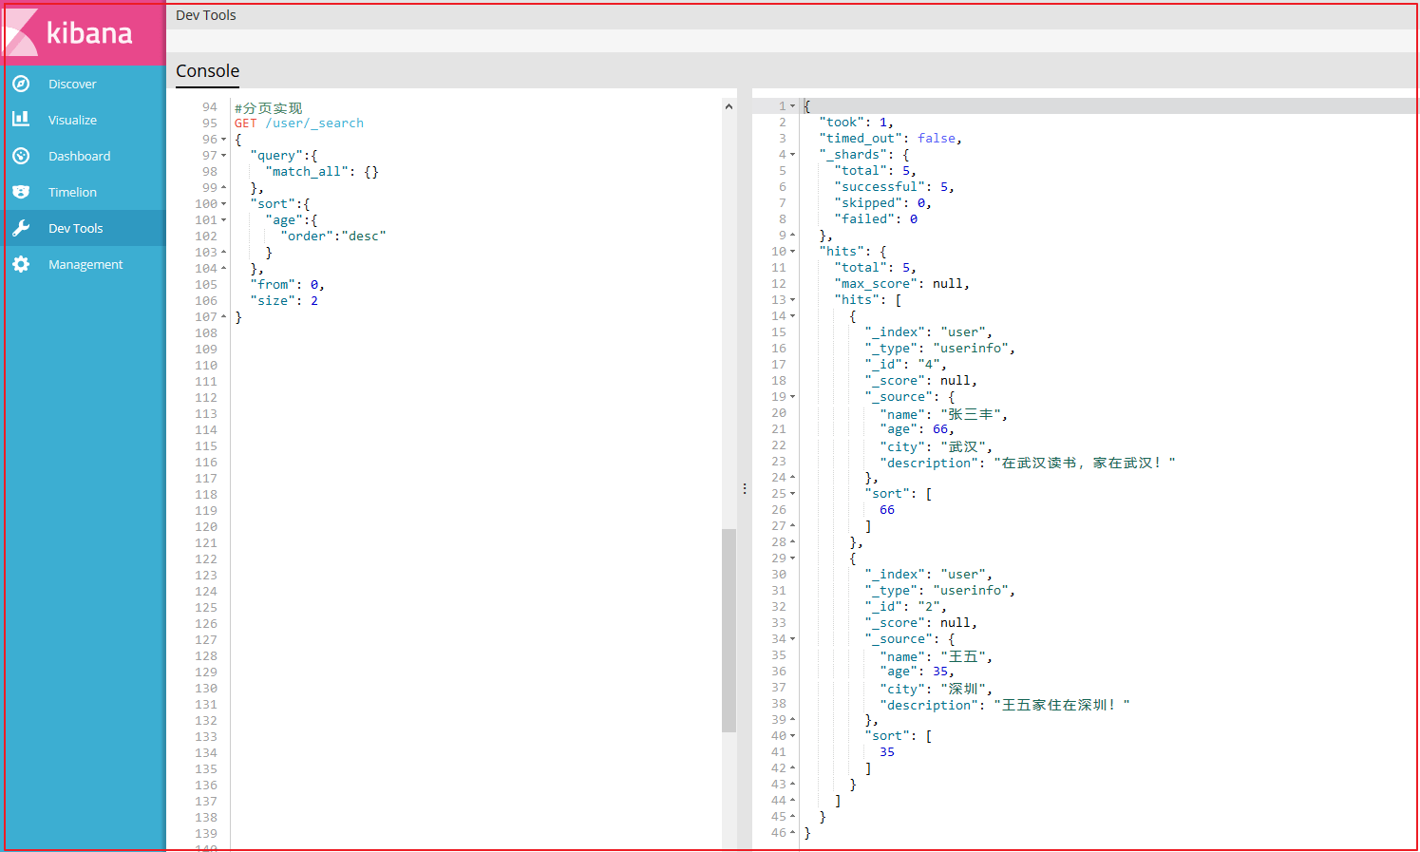Fold the _shards object at response line 4
Screen dimensions: 1420x852
pyautogui.click(x=792, y=155)
